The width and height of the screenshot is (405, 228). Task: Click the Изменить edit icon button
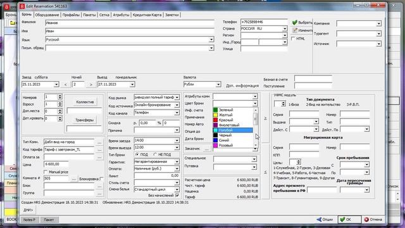coord(302,30)
